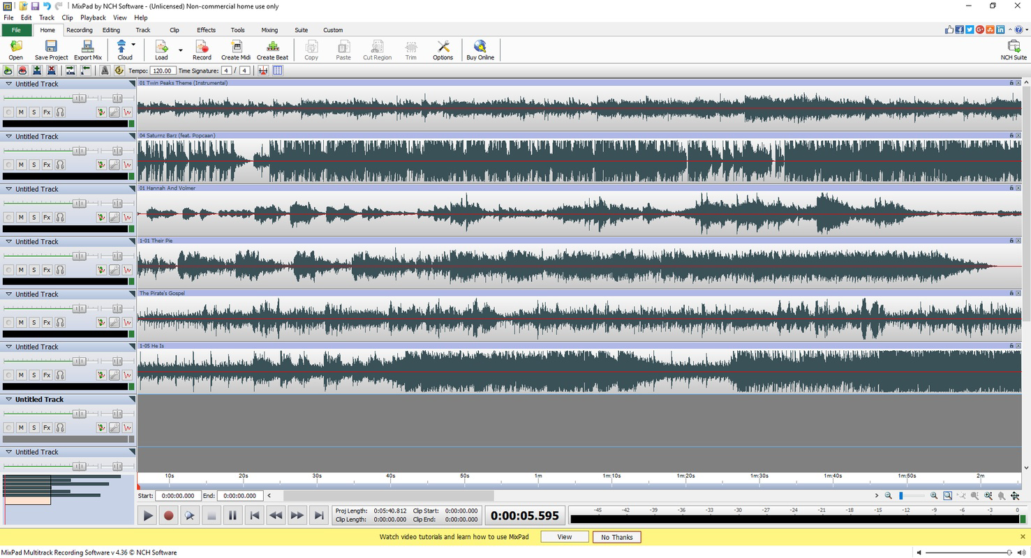Switch to the Effects ribbon tab
Viewport: 1031px width, 558px height.
tap(206, 30)
